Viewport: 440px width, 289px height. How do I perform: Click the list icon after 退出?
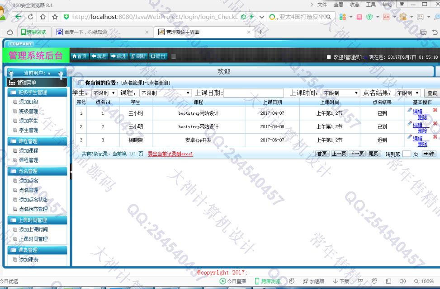click(x=174, y=56)
